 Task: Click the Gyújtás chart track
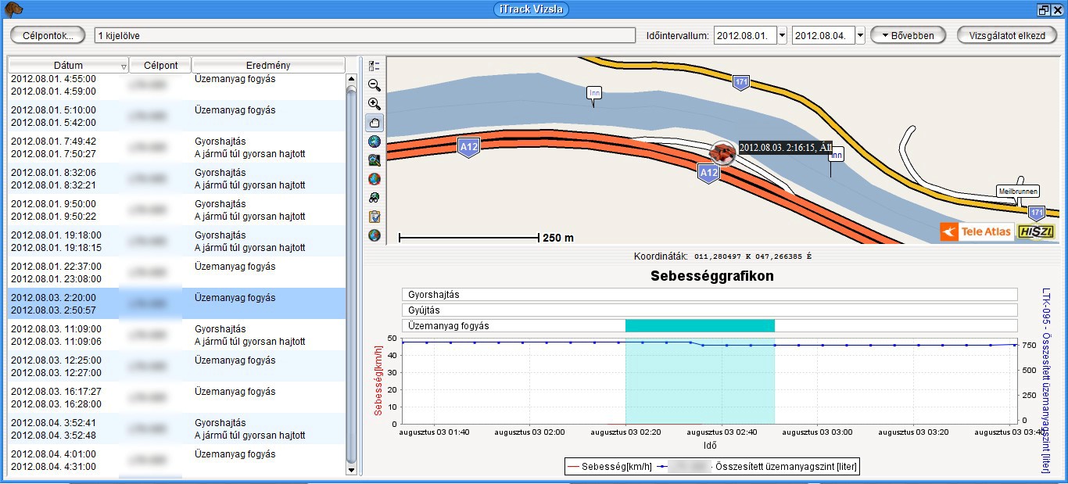point(710,310)
